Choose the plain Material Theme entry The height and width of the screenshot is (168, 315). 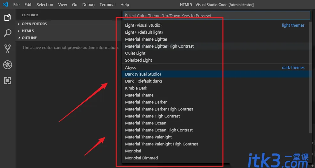216,95
